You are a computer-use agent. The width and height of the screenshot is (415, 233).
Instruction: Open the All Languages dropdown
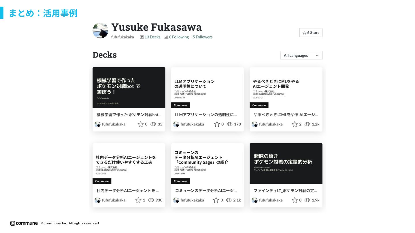click(x=301, y=56)
